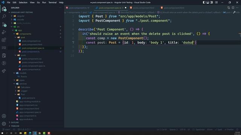Open app.component.html in explorer
The height and width of the screenshot is (135, 241).
[x=29, y=109]
